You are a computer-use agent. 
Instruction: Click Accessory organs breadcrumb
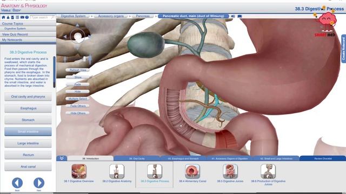(x=111, y=16)
